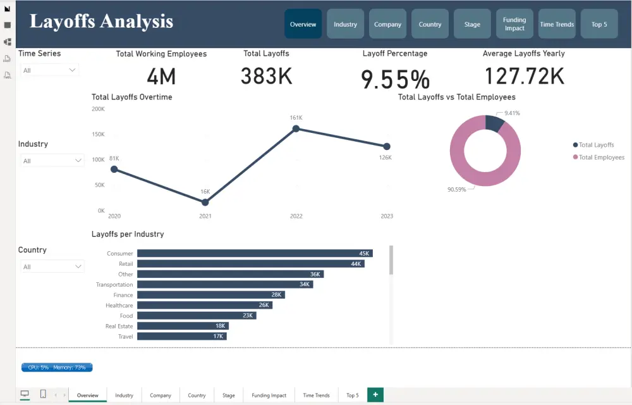Add a new report page with the plus icon
This screenshot has height=405, width=632.
pyautogui.click(x=375, y=394)
